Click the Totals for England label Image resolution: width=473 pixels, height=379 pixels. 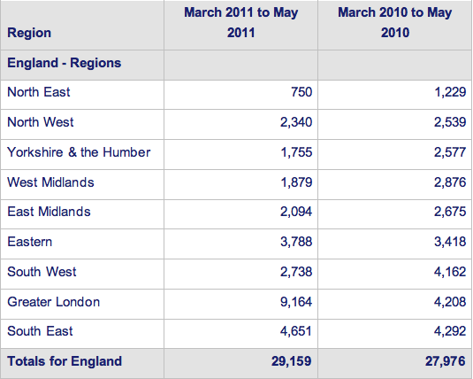[65, 361]
